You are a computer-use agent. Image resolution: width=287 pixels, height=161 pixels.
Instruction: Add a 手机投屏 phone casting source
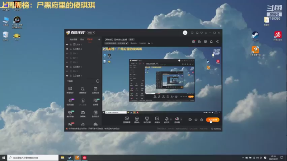click(147, 120)
